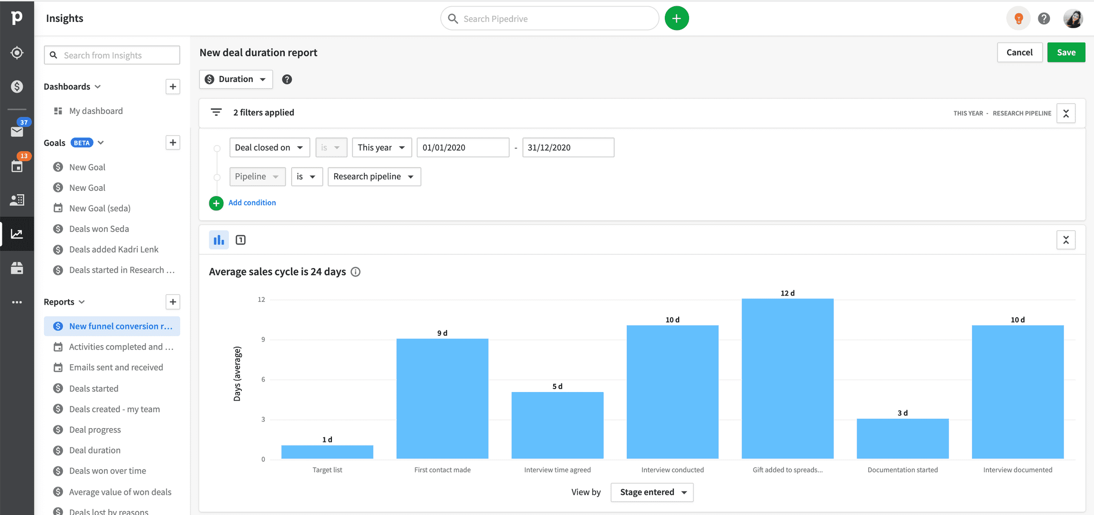Image resolution: width=1094 pixels, height=515 pixels.
Task: Click the green quick add plus button
Action: [676, 19]
